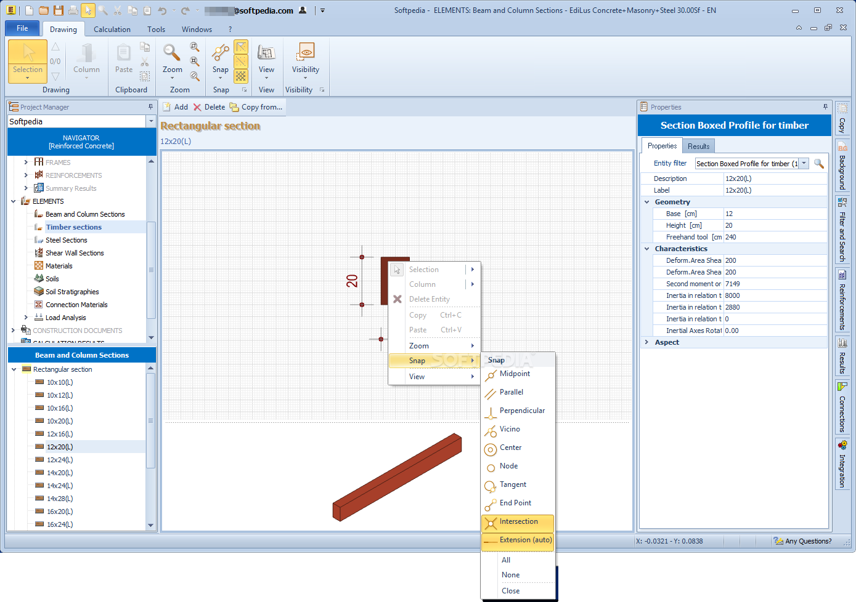Open the Background side panel
Viewport: 856px width, 602px height.
[x=842, y=165]
